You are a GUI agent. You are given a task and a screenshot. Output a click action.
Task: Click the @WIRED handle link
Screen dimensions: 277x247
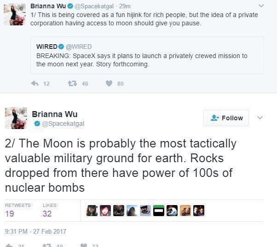pos(79,47)
